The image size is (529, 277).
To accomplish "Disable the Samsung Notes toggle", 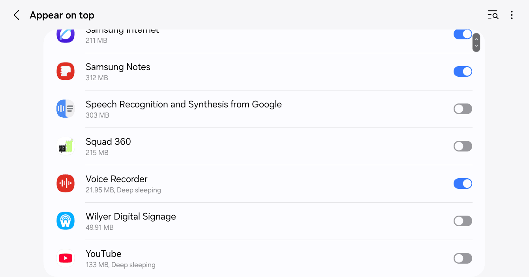I will click(x=463, y=71).
